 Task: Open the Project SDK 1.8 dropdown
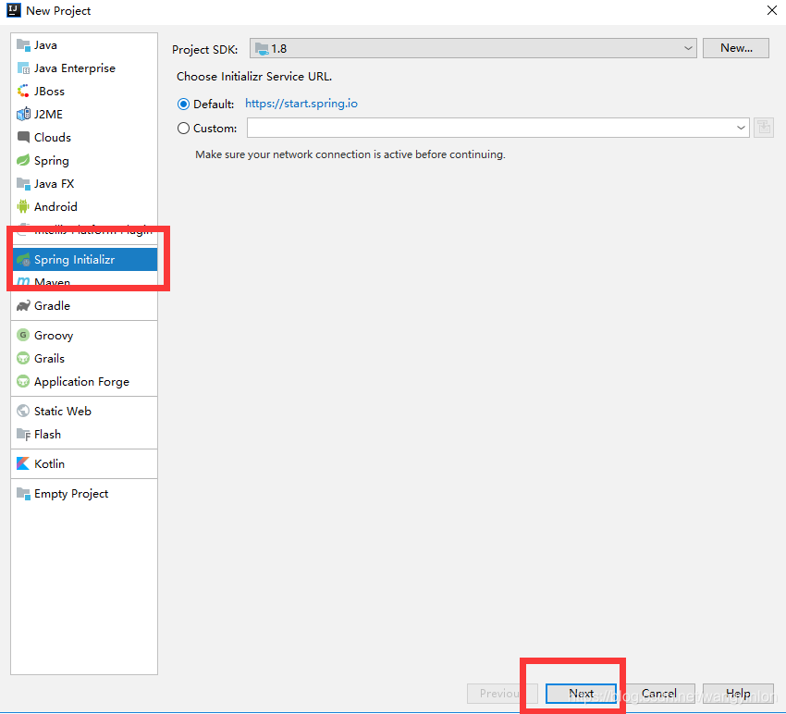point(473,48)
